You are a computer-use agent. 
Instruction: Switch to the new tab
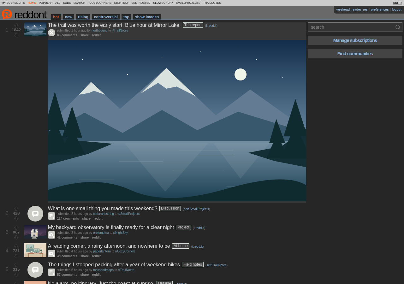coord(68,17)
